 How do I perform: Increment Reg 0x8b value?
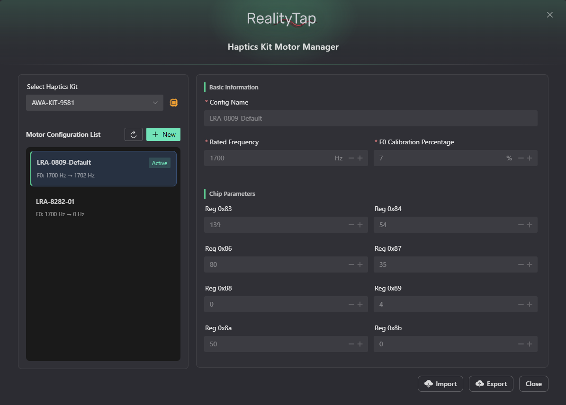530,343
